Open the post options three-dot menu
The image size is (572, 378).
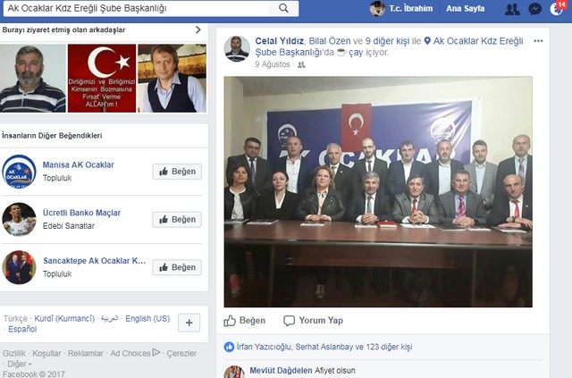538,41
